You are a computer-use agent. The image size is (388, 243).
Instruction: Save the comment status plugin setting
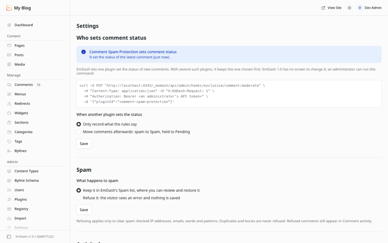pyautogui.click(x=84, y=144)
